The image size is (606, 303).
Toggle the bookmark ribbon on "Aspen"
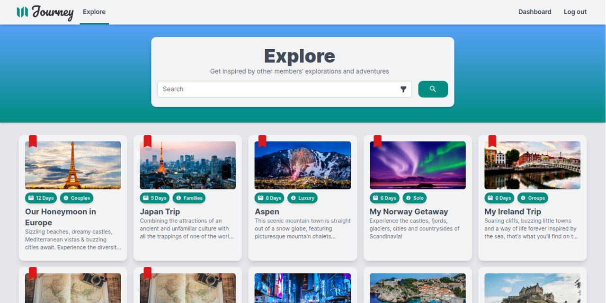[x=263, y=141]
